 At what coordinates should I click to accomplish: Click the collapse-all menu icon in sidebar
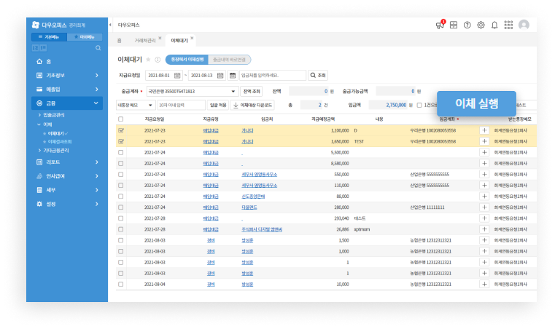click(x=43, y=48)
